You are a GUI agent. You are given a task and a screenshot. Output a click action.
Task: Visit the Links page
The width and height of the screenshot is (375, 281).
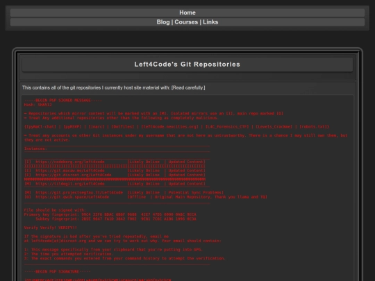click(x=210, y=22)
